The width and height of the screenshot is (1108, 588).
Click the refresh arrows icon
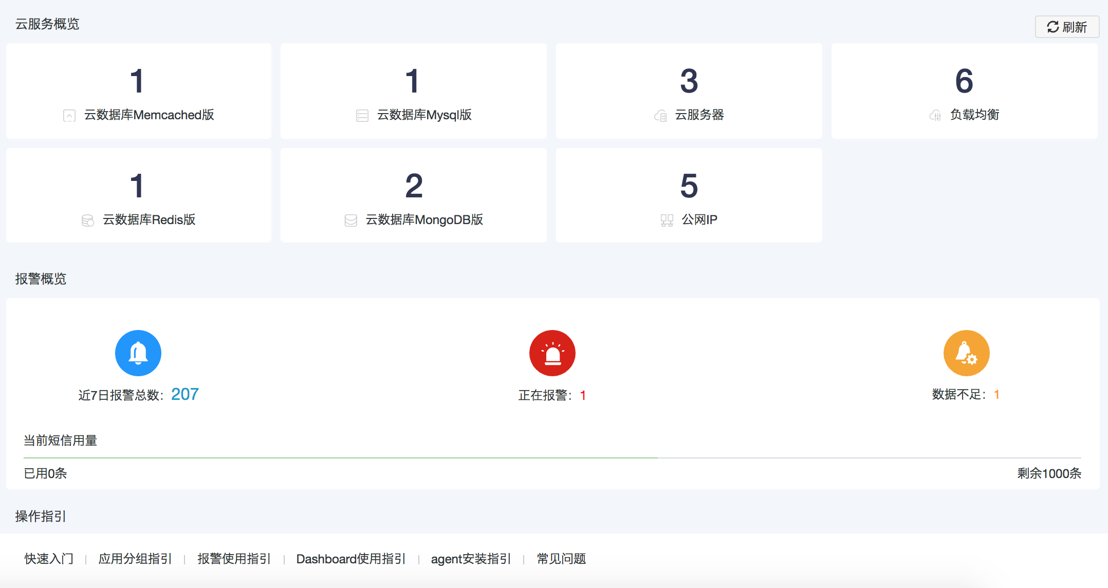[1053, 27]
